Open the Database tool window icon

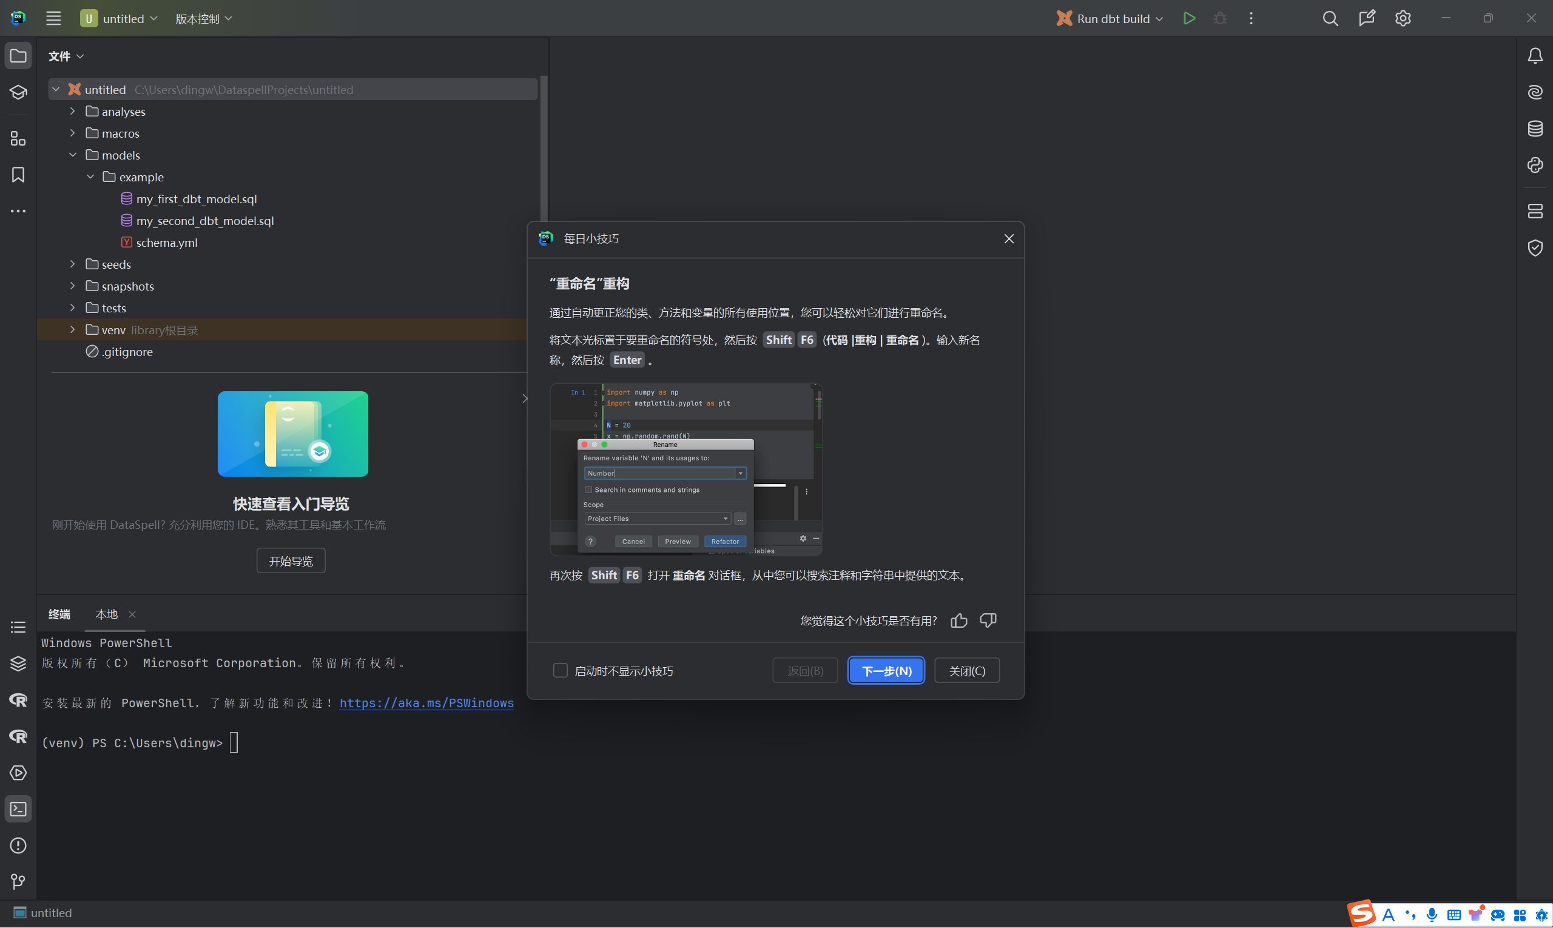coord(1534,129)
